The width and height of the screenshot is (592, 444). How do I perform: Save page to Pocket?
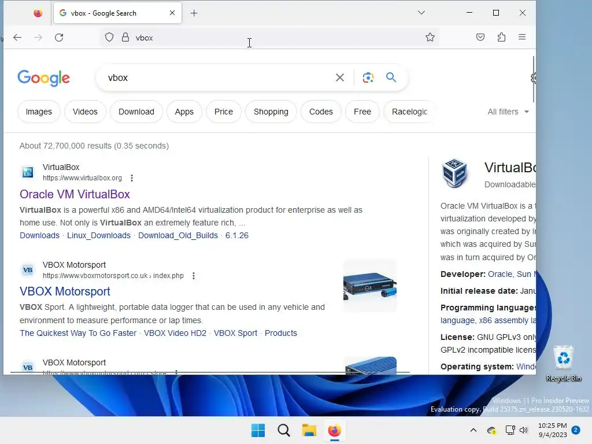(480, 37)
